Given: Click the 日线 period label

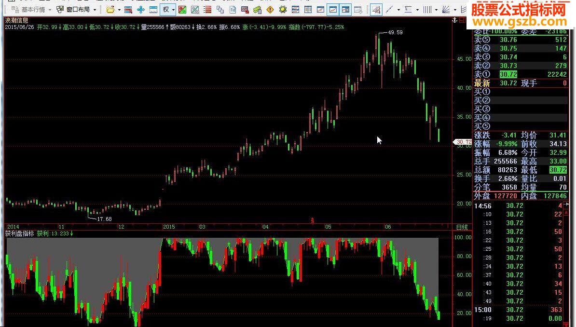Looking at the screenshot, I should (x=462, y=227).
